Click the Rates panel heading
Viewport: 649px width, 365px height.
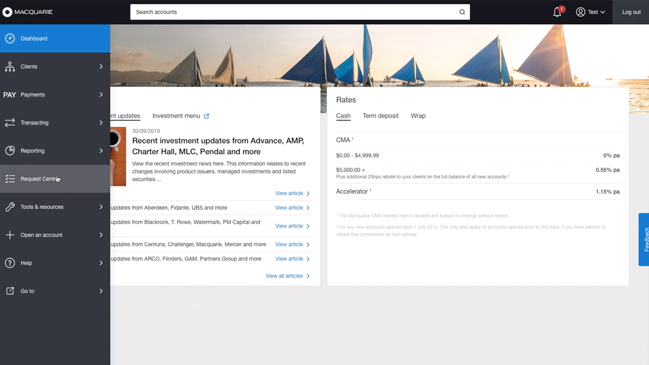coord(346,100)
